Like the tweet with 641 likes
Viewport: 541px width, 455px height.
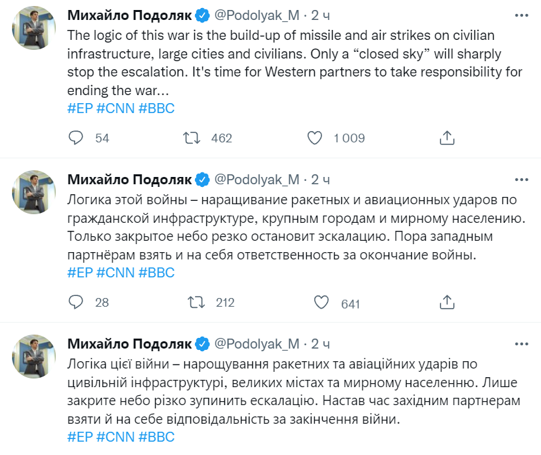pyautogui.click(x=321, y=303)
